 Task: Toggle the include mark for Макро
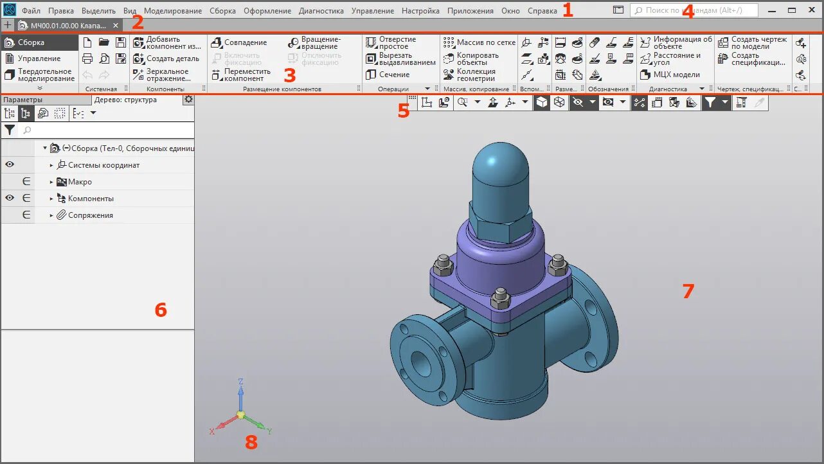26,182
